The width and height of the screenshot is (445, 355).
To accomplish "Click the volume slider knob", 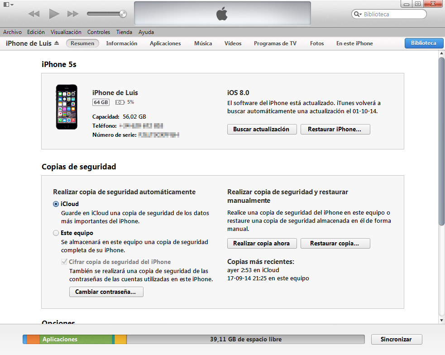I will [123, 14].
